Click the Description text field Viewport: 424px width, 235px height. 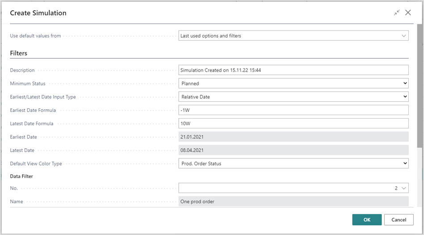click(x=294, y=70)
